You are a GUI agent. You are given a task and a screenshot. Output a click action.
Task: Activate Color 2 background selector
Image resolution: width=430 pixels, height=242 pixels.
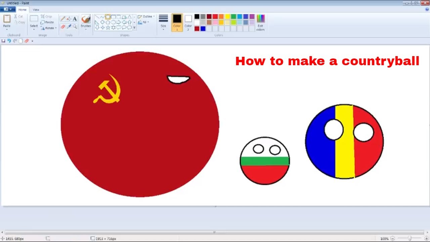tap(188, 23)
